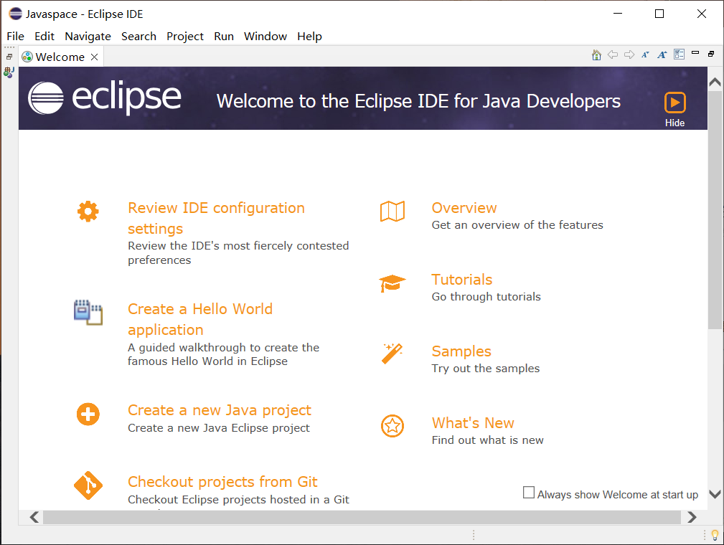Increase the text size using the A icon
The height and width of the screenshot is (545, 724).
(x=662, y=54)
